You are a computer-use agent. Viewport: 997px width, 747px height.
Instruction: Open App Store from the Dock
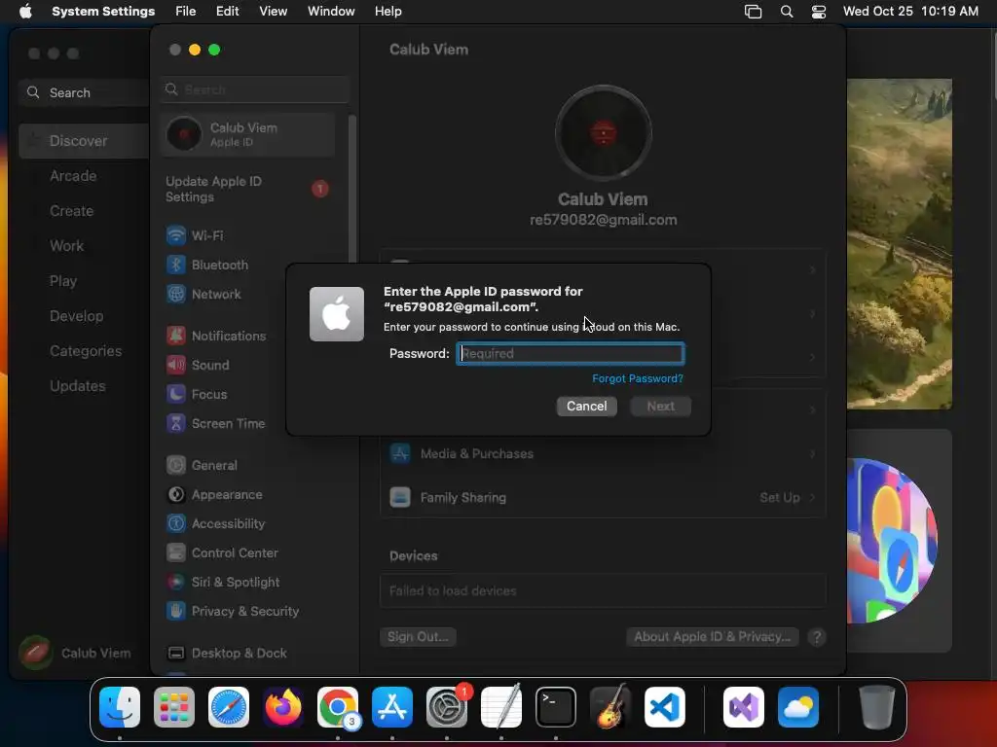click(x=392, y=707)
